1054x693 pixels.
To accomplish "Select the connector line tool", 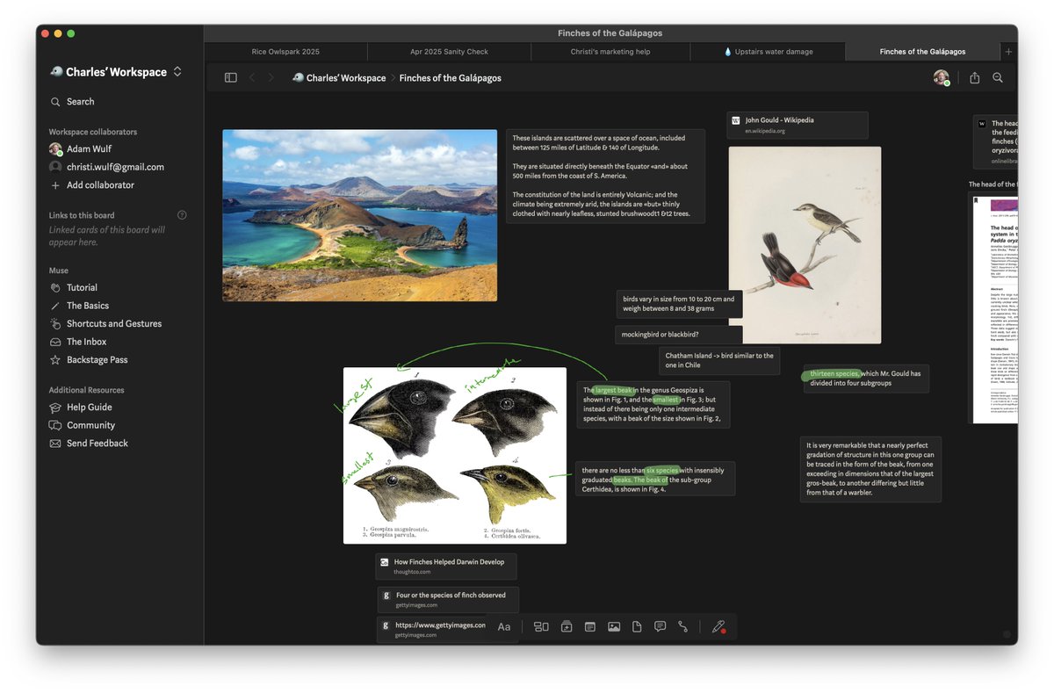I will (x=683, y=626).
